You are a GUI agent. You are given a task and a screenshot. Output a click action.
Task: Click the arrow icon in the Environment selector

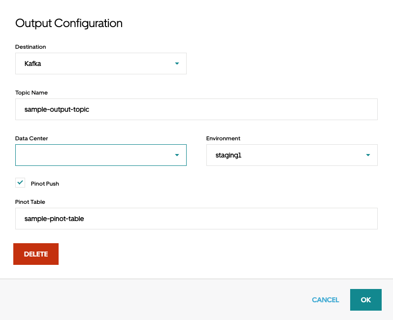click(x=368, y=155)
